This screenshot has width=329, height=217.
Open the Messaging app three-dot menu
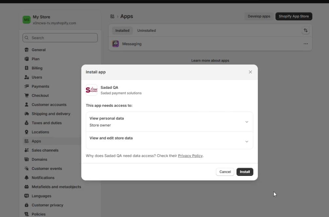tap(305, 44)
